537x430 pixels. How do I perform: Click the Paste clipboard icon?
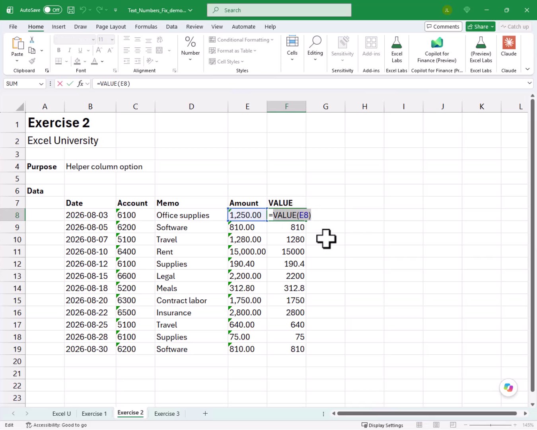pos(17,43)
